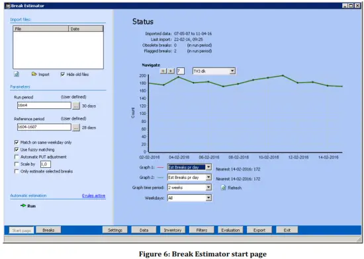Start estimation with the green Run arrow
The image size is (364, 259).
pos(23,205)
